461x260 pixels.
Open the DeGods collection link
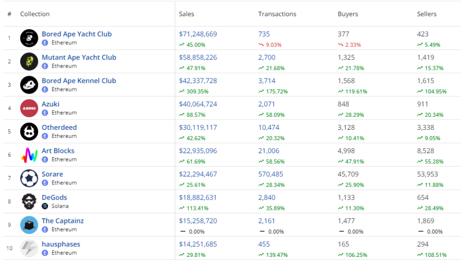54,197
